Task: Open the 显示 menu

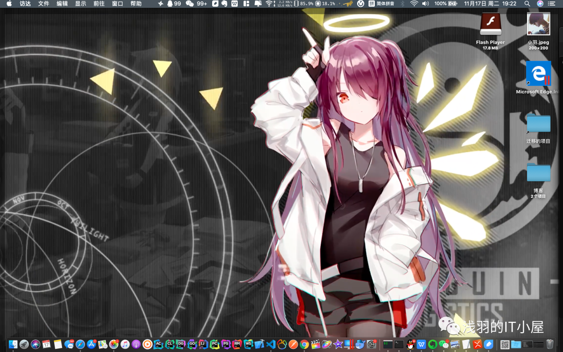Action: (x=80, y=4)
